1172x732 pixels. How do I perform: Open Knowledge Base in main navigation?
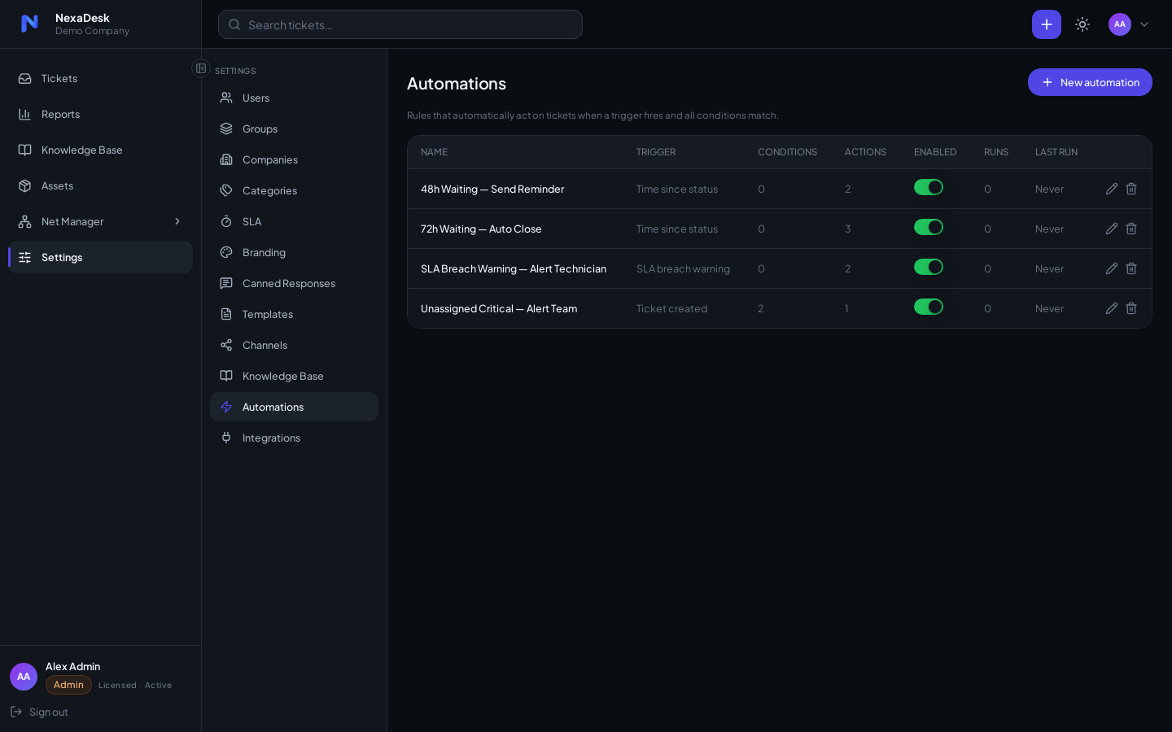[101, 150]
